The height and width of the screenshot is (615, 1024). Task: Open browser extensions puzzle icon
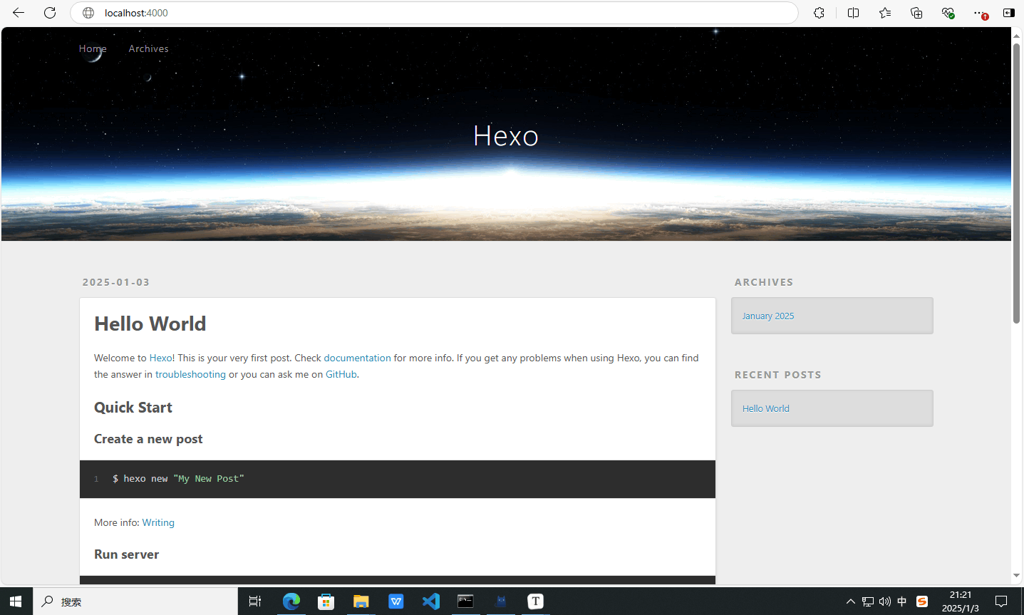(x=819, y=13)
